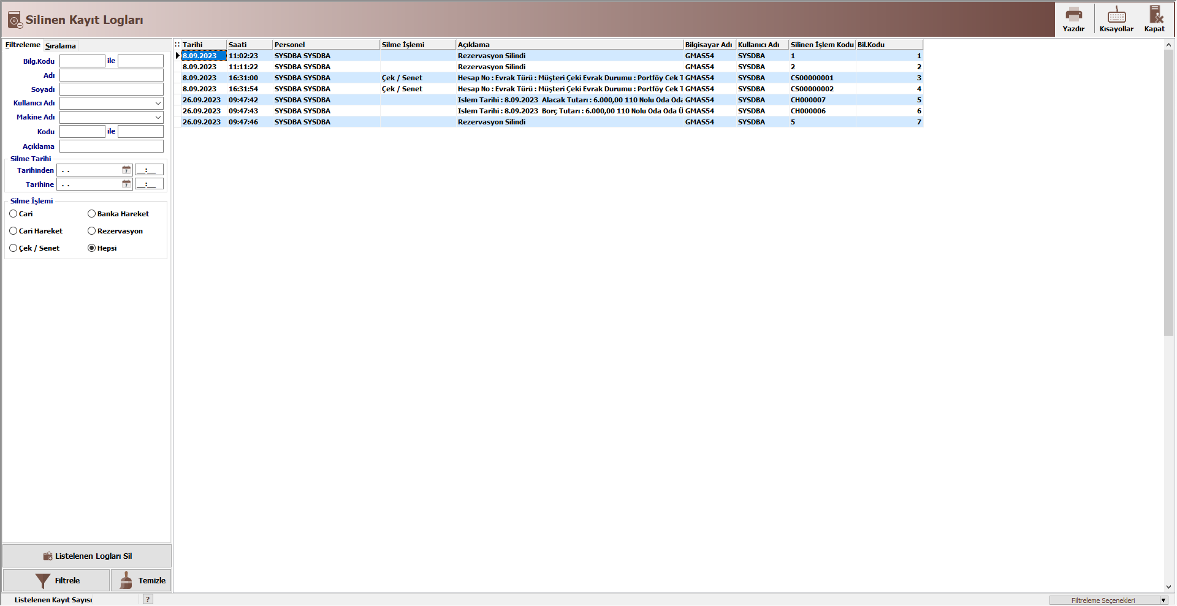Click the Yazdır printer icon
Viewport: 1177px width, 606px height.
[x=1073, y=15]
